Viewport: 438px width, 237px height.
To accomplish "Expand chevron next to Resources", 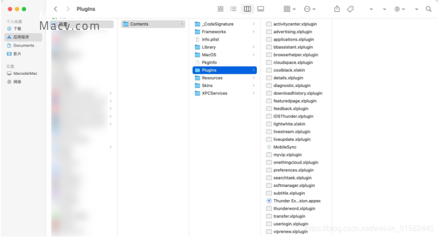I will tap(254, 78).
